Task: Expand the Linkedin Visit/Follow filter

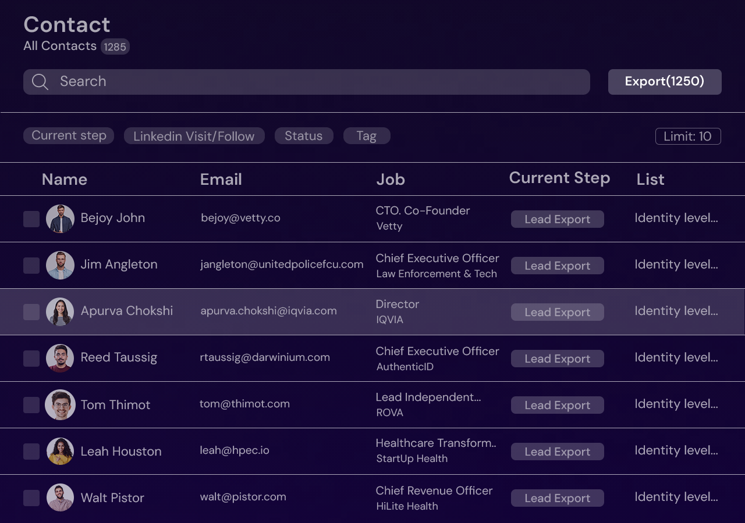Action: coord(194,136)
